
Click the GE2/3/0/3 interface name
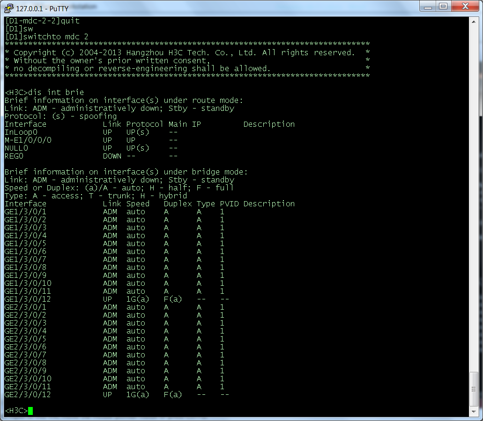tap(26, 323)
